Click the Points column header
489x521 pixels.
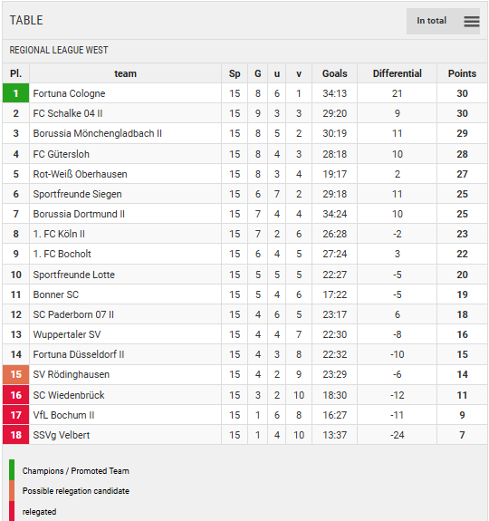(x=462, y=73)
